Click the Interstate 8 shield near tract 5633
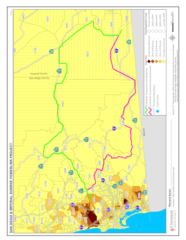Screen dimensions: 186x240 pyautogui.click(x=117, y=51)
